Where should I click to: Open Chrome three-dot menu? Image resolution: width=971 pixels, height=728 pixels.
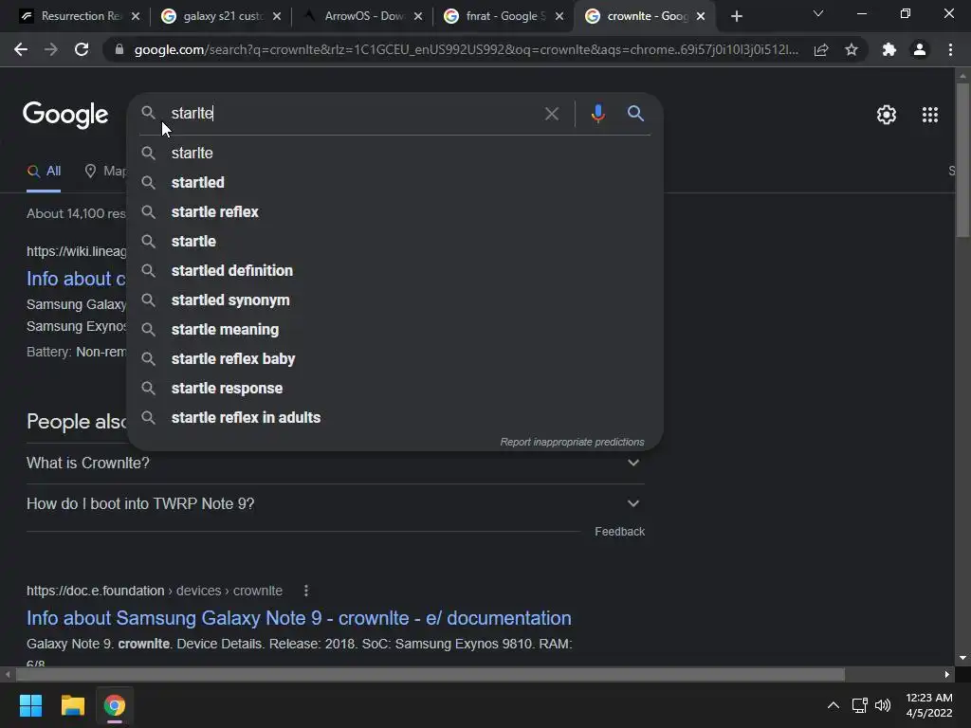tap(950, 49)
